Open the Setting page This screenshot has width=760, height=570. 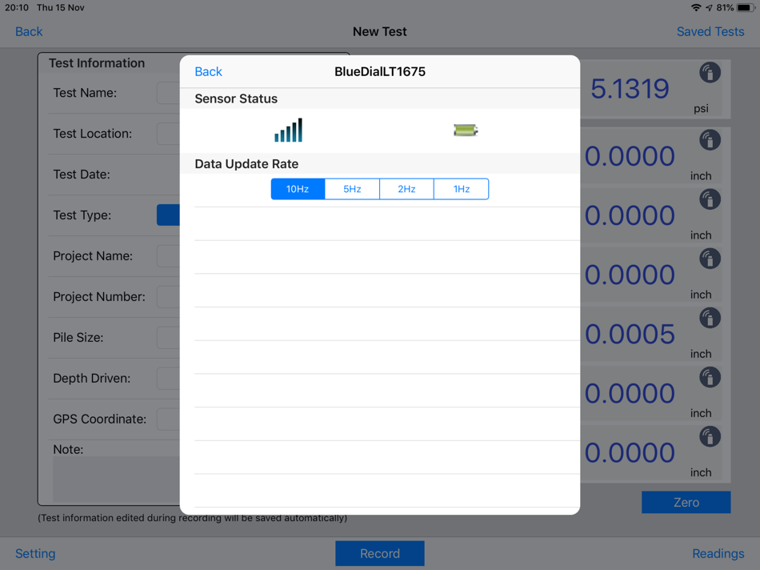coord(35,553)
